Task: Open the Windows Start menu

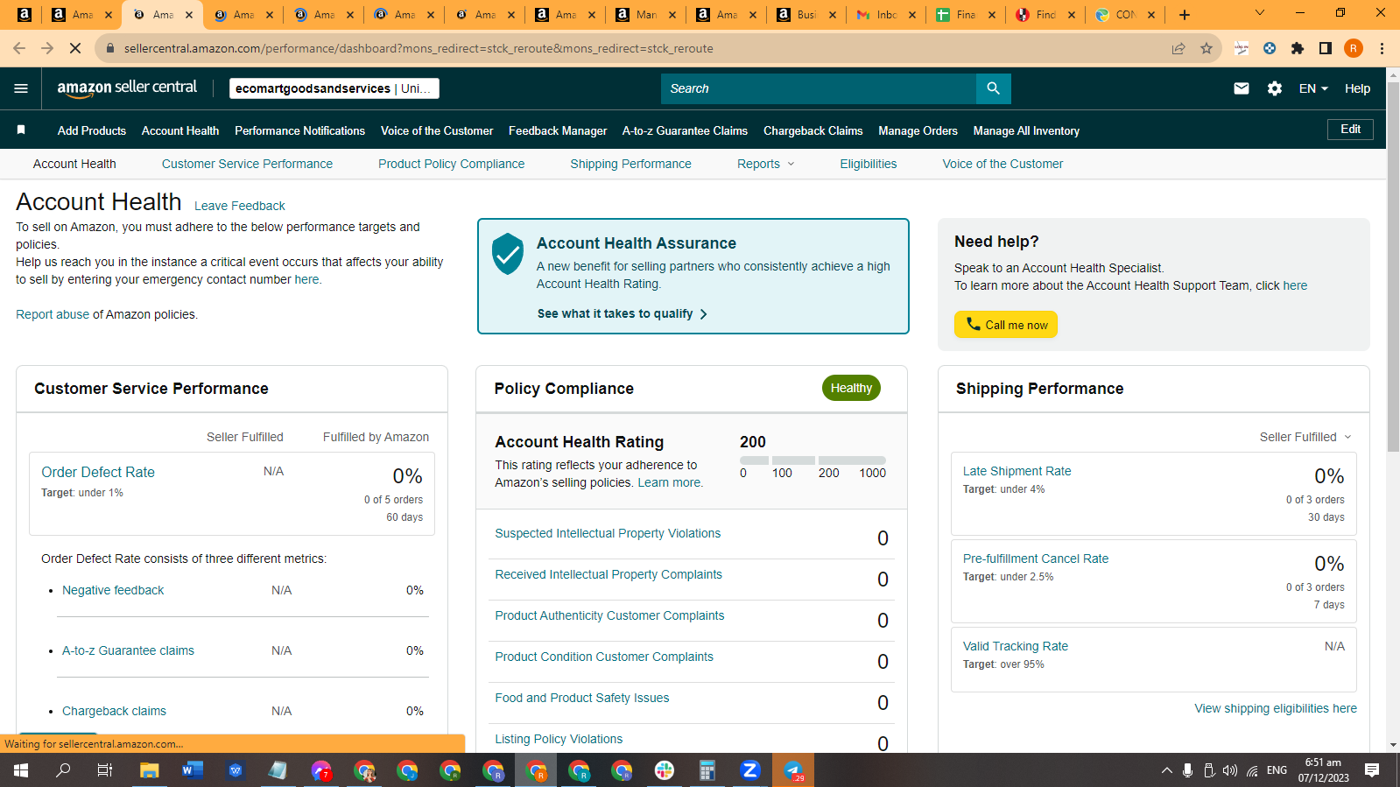Action: pyautogui.click(x=21, y=770)
